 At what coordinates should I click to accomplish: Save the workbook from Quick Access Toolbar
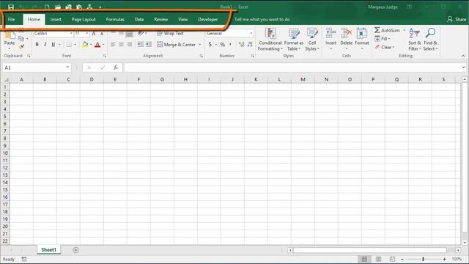(11, 7)
